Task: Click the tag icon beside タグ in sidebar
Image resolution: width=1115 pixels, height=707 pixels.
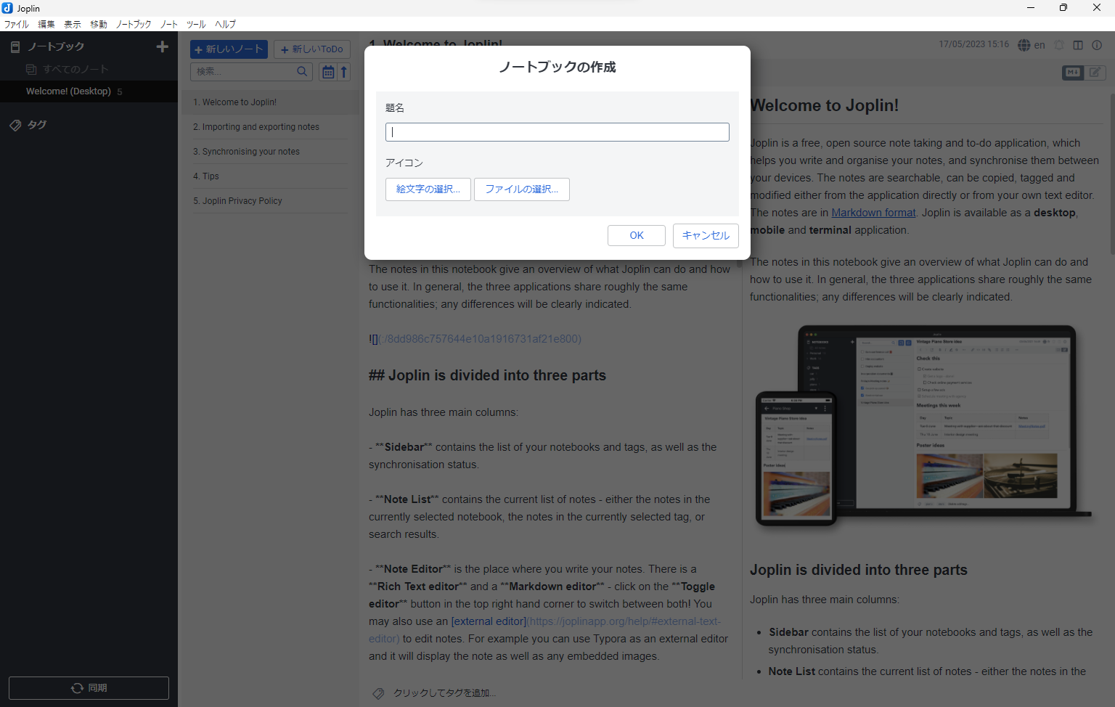Action: [15, 125]
